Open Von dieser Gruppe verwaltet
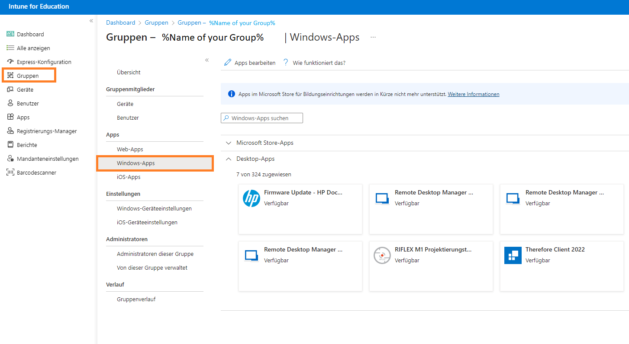Image resolution: width=629 pixels, height=344 pixels. pyautogui.click(x=152, y=268)
